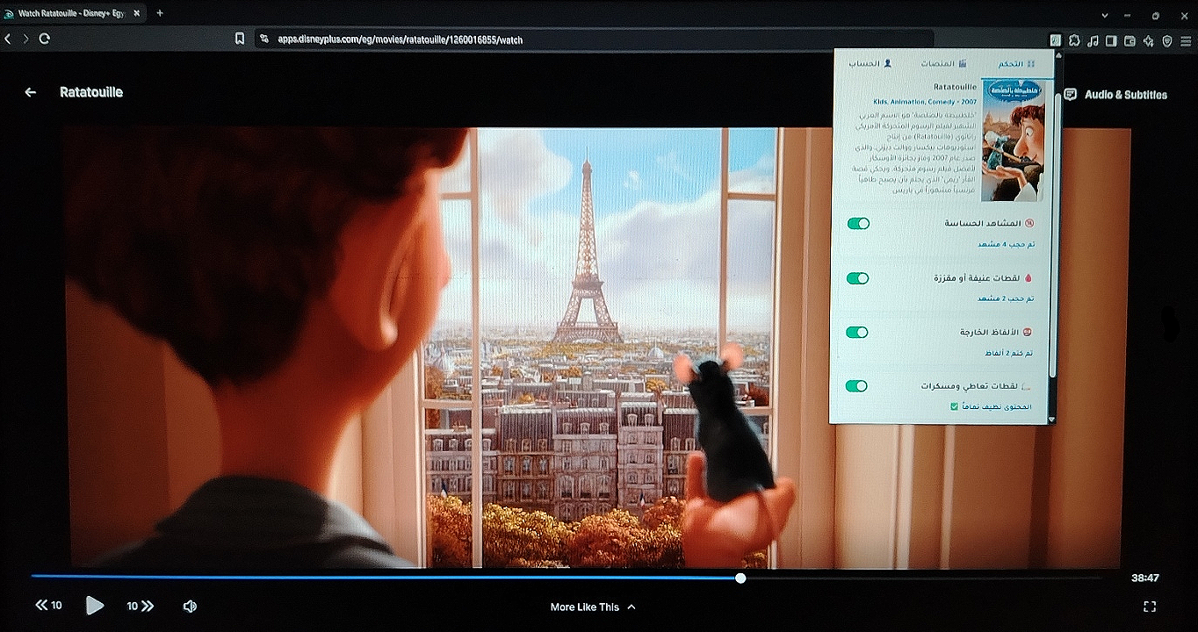Toggle the المشاهد الحساسة switch
1198x632 pixels.
coord(858,224)
